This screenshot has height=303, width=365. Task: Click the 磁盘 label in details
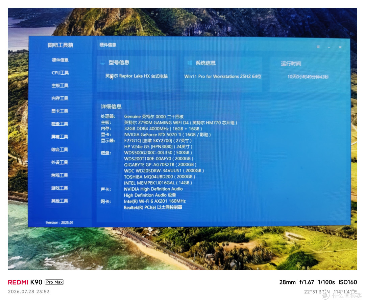tap(106, 153)
